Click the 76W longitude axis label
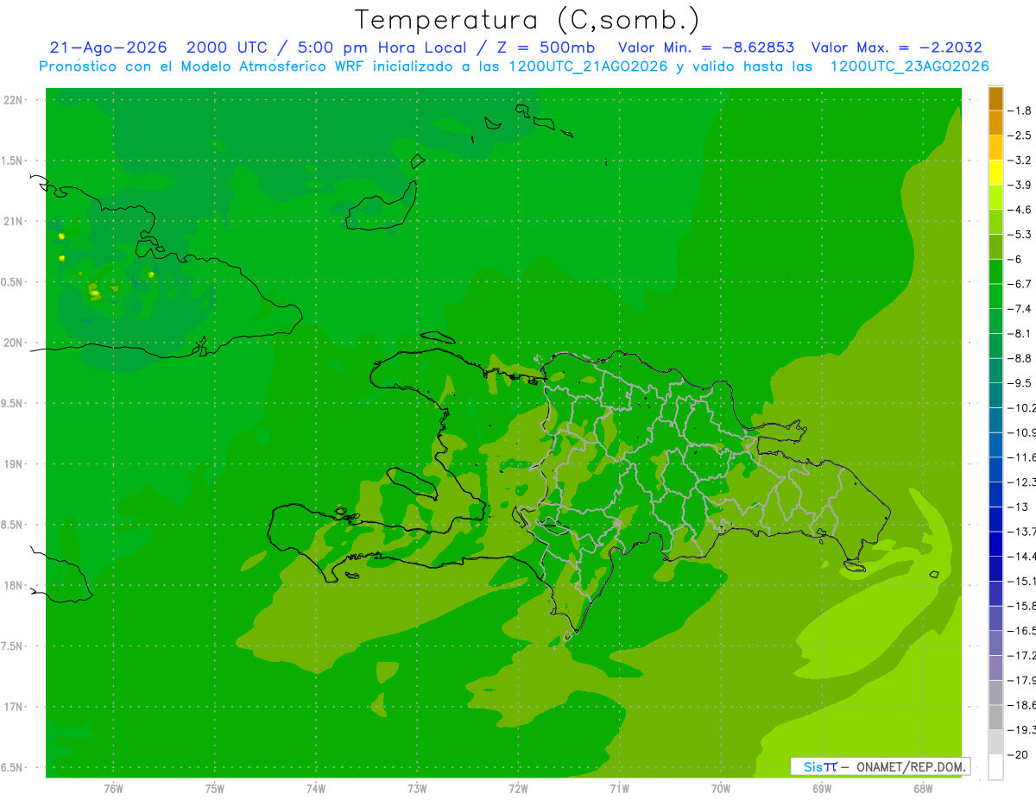Viewport: 1036px width, 800px height. point(113,789)
